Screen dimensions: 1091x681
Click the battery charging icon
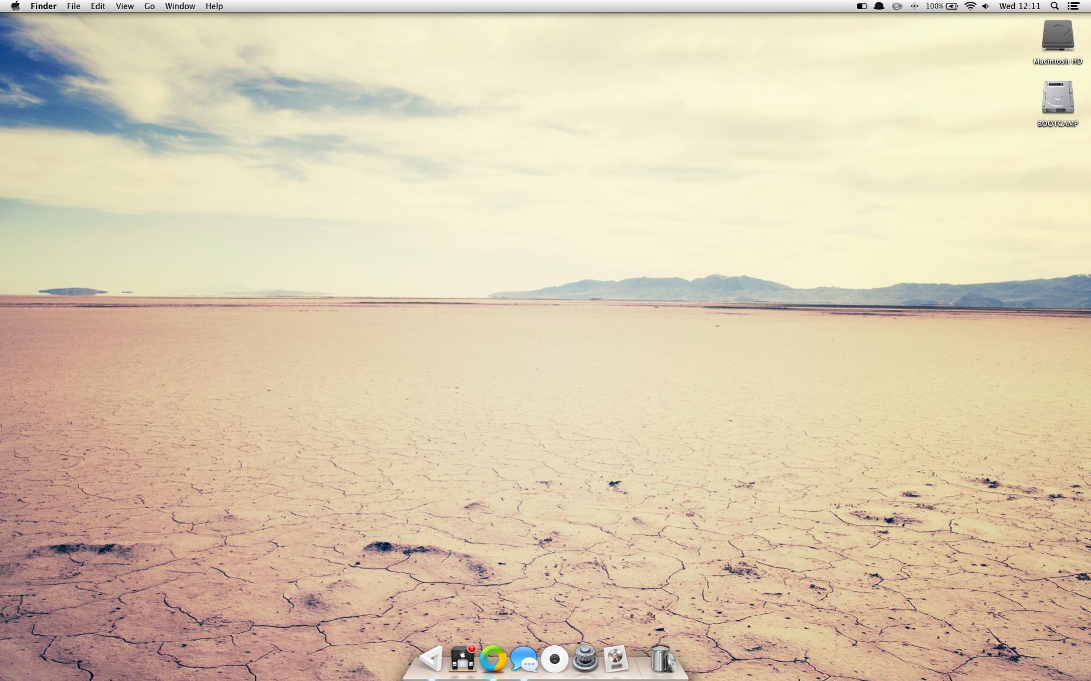(x=952, y=6)
